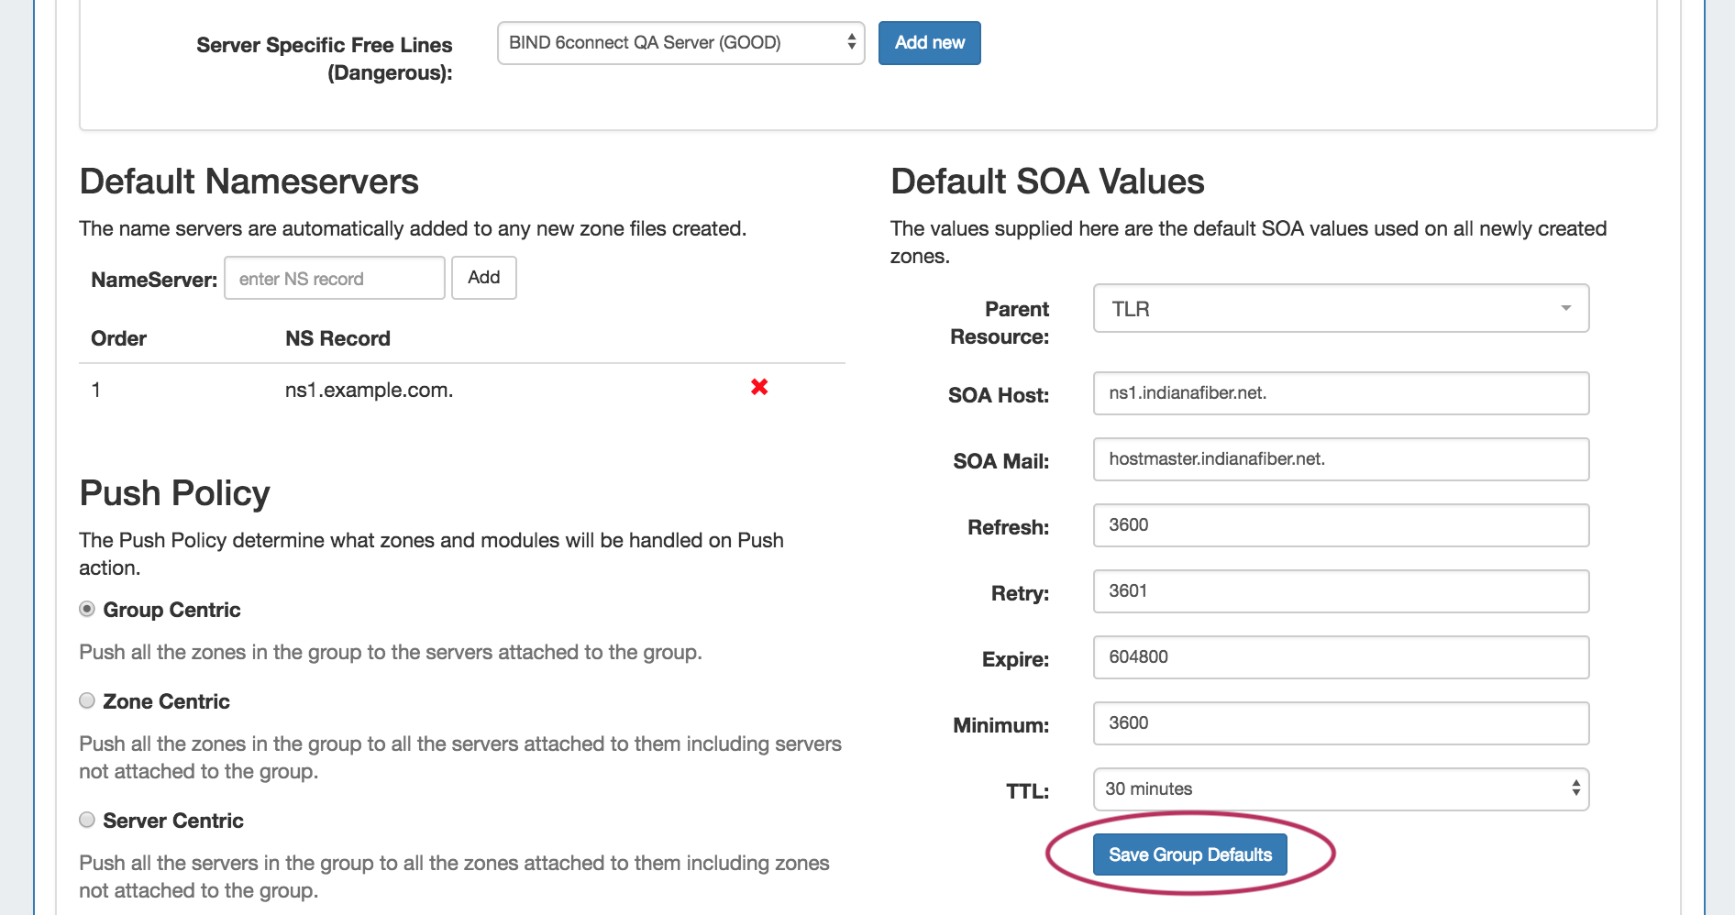Save the group defaults

click(1189, 855)
